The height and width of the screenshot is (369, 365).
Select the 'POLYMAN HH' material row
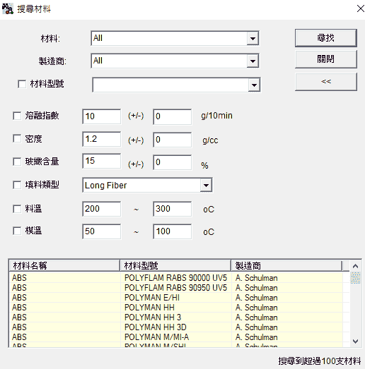click(x=175, y=308)
